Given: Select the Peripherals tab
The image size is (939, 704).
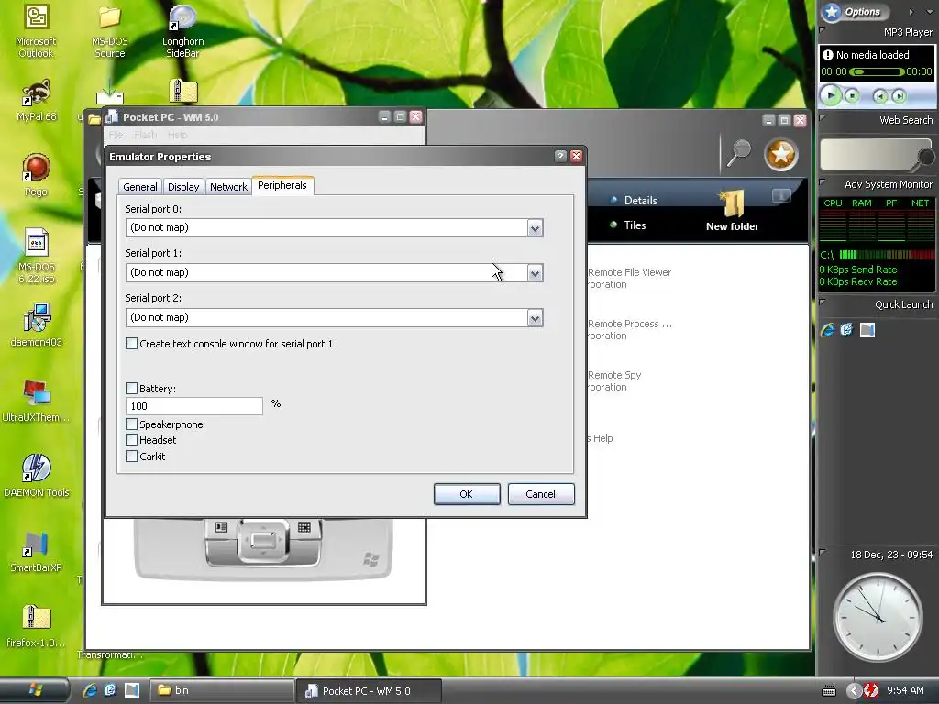Looking at the screenshot, I should coord(282,185).
